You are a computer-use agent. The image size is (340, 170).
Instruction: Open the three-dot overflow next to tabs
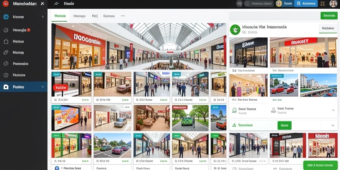[x=123, y=16]
